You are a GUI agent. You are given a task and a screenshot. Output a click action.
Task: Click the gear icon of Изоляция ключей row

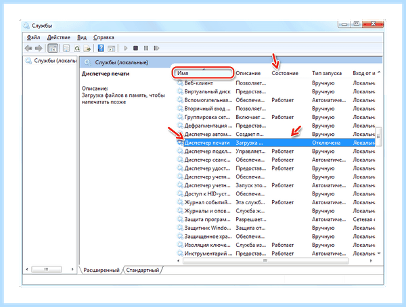(x=180, y=245)
